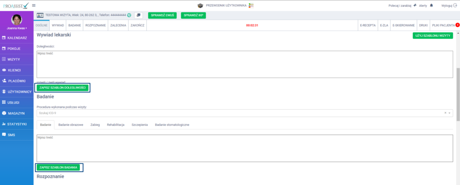Screen dimensions: 460x185
Task: Open the chat messages icon in patient bar
Action: (x=138, y=15)
